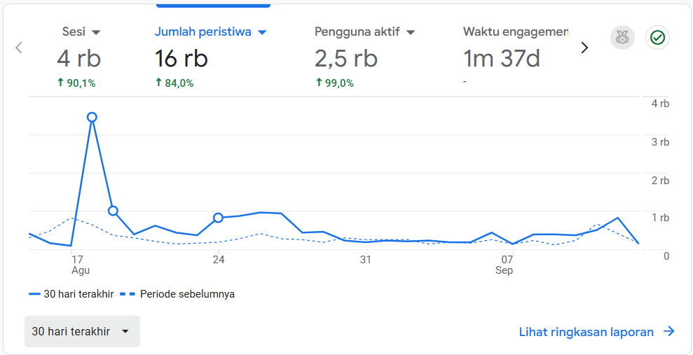Select the Waktu engagement metric tab

click(515, 32)
